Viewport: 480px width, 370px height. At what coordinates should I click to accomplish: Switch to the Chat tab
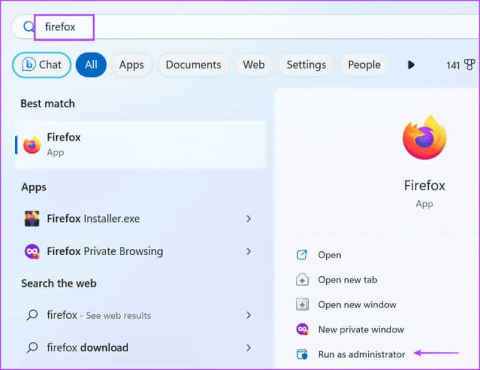coord(42,64)
